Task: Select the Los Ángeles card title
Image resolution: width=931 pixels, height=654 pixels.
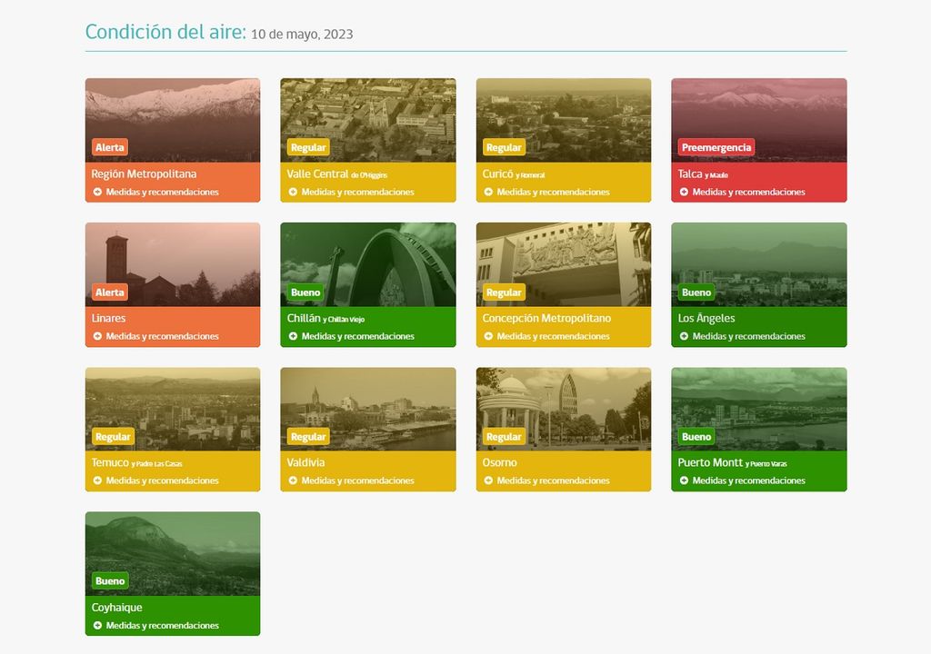Action: 706,318
